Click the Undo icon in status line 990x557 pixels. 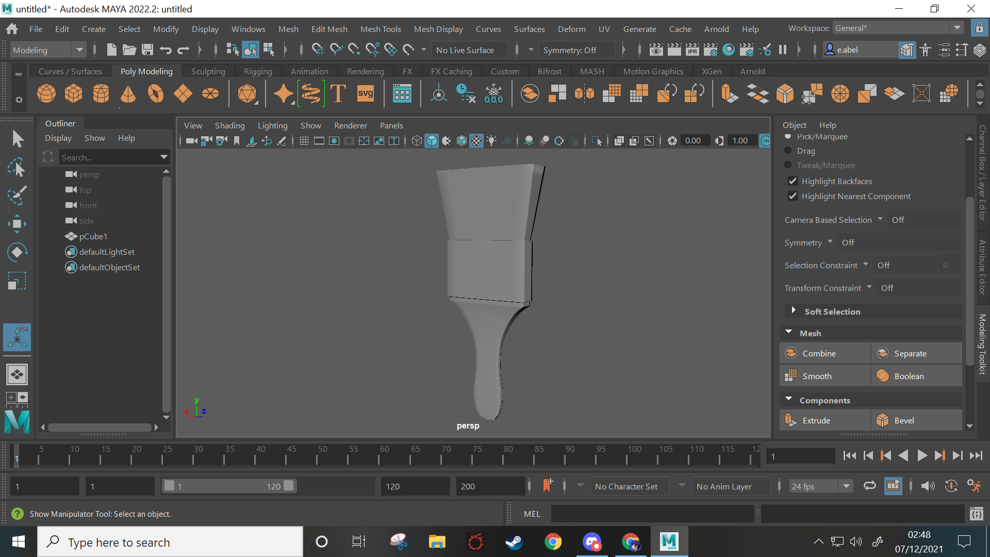coord(166,50)
